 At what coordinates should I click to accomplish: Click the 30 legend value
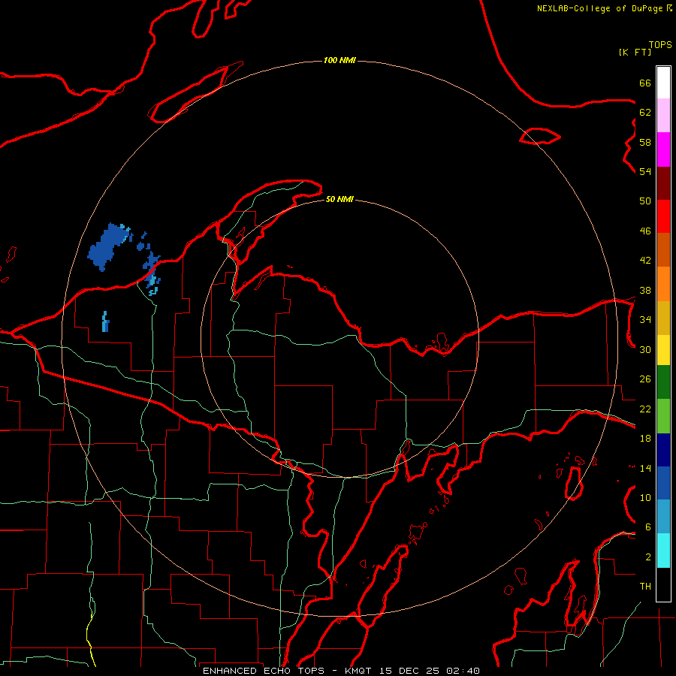point(645,349)
